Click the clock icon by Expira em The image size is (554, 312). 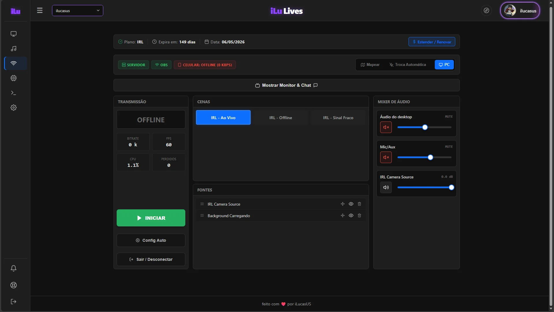click(x=154, y=42)
